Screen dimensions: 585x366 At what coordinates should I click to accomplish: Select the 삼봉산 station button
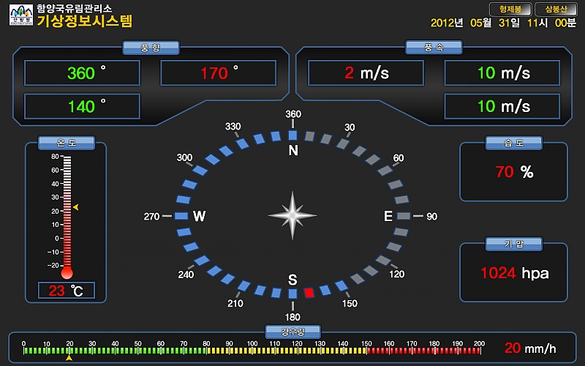pos(556,10)
